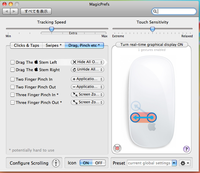Open the UnHide All... action dropdown
The height and width of the screenshot is (173, 200).
[88, 69]
